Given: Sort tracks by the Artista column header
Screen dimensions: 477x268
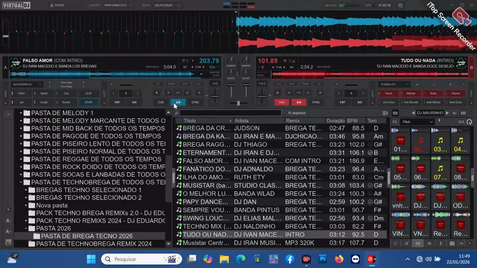Looking at the screenshot, I should point(241,121).
